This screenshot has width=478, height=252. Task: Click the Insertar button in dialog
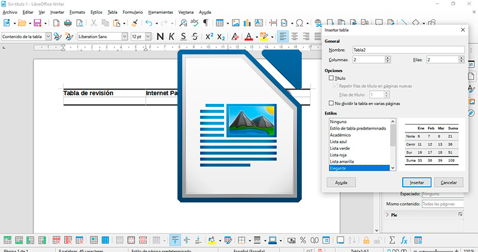click(x=416, y=183)
